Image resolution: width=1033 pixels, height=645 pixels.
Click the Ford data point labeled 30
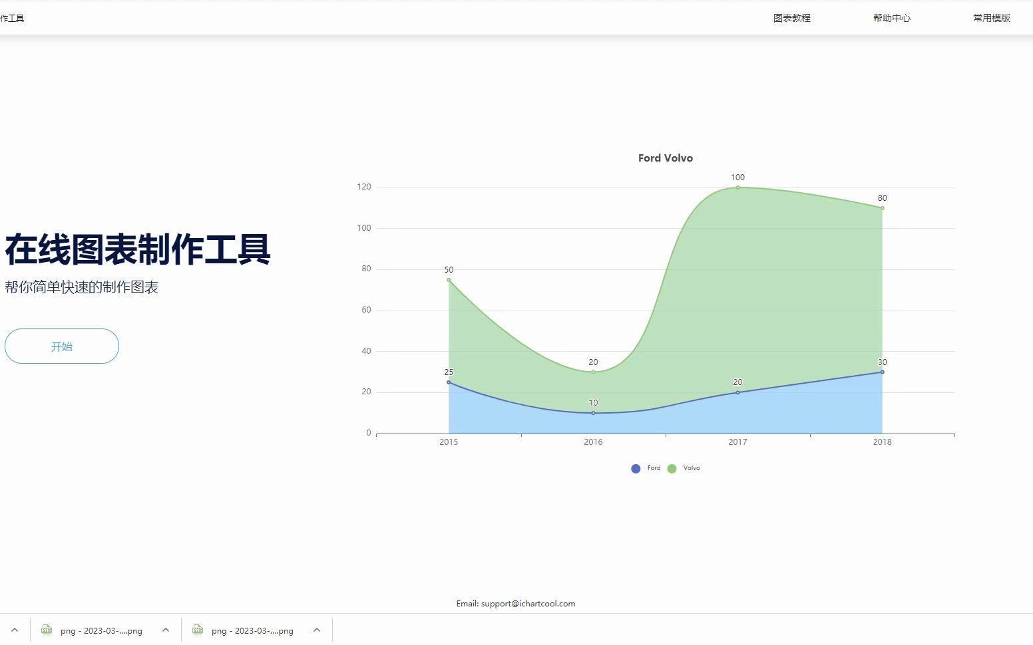pos(883,372)
